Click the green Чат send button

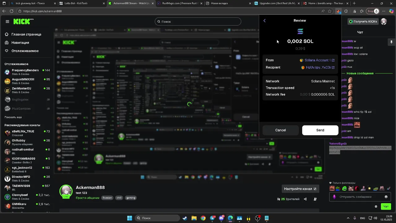tap(386, 207)
